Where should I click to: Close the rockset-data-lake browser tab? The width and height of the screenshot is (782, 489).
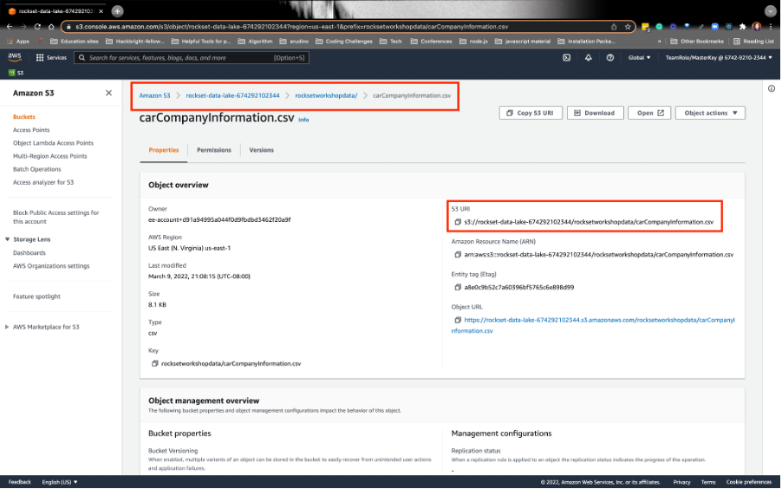click(101, 11)
